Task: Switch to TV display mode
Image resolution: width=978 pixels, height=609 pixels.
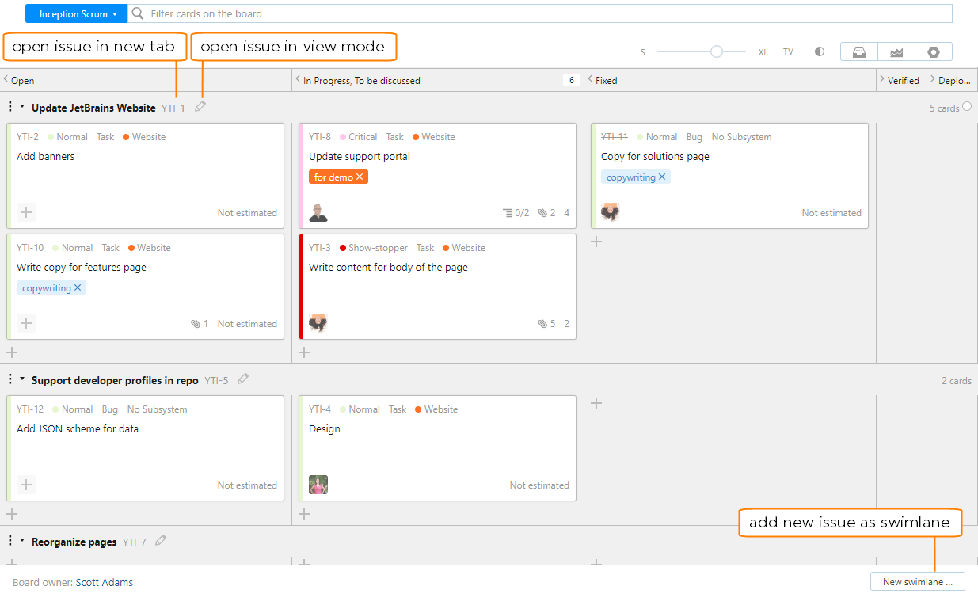Action: (x=788, y=51)
